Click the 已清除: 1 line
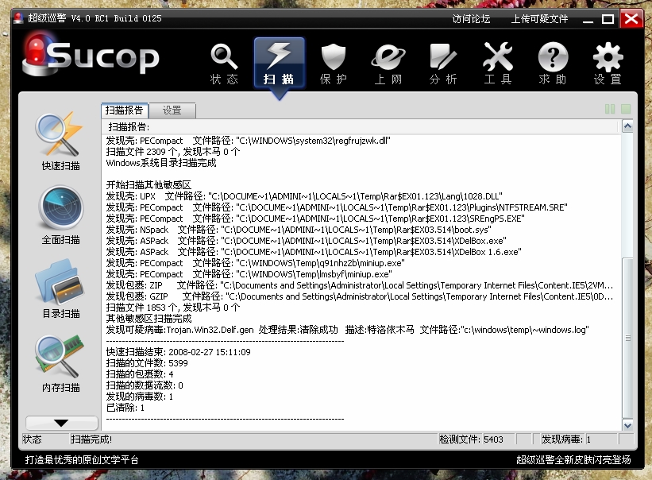 tap(125, 408)
